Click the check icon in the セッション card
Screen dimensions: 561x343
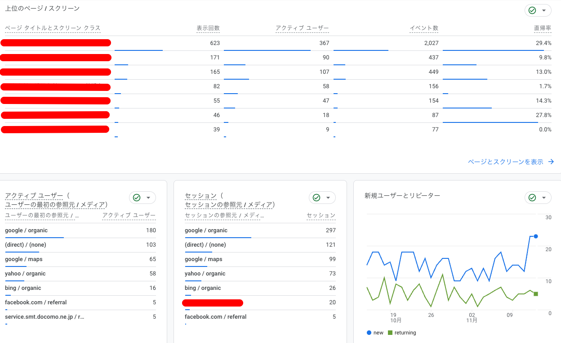(316, 198)
